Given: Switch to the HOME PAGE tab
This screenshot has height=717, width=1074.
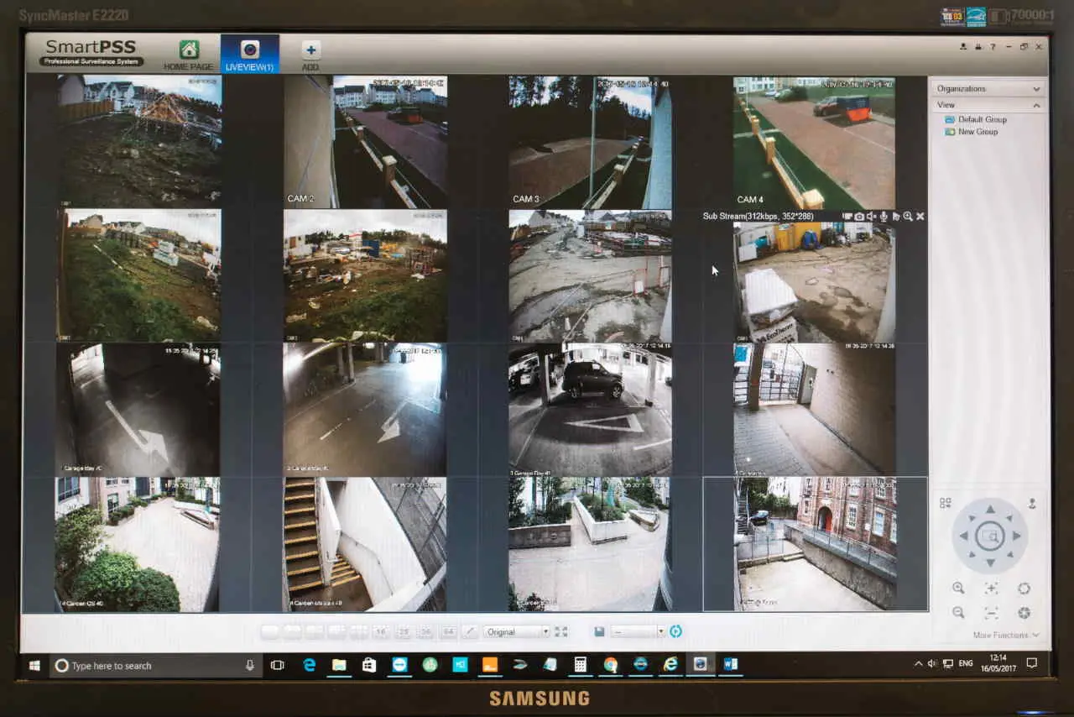Looking at the screenshot, I should [x=188, y=52].
